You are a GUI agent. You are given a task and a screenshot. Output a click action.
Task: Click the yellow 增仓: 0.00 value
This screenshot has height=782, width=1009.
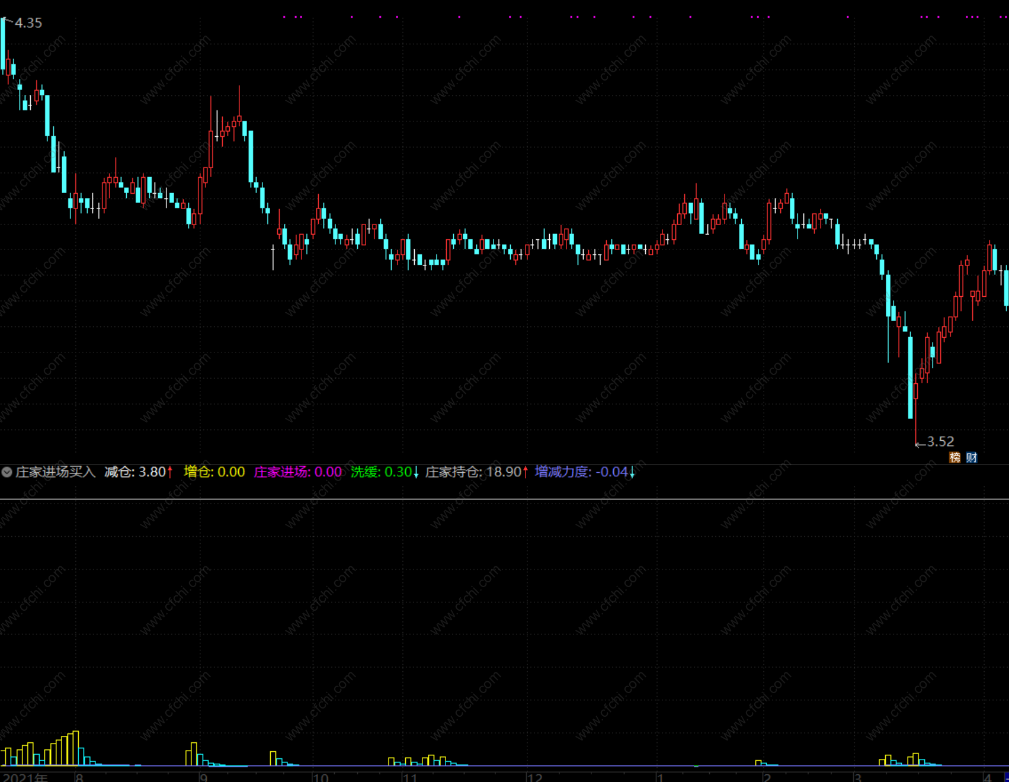tap(214, 472)
